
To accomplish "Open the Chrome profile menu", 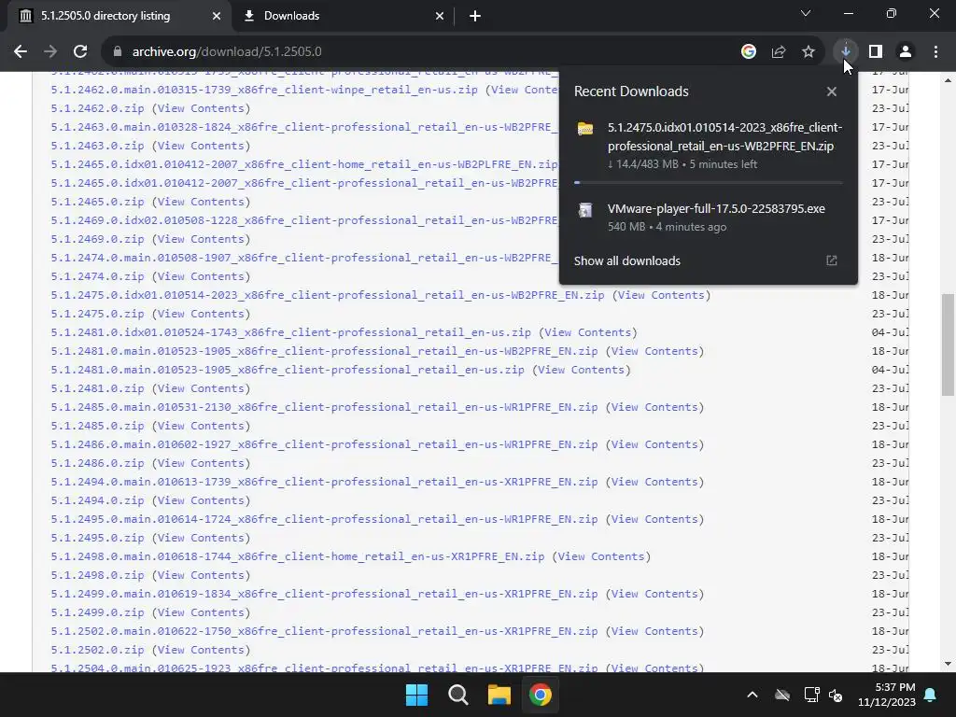I will tap(906, 52).
